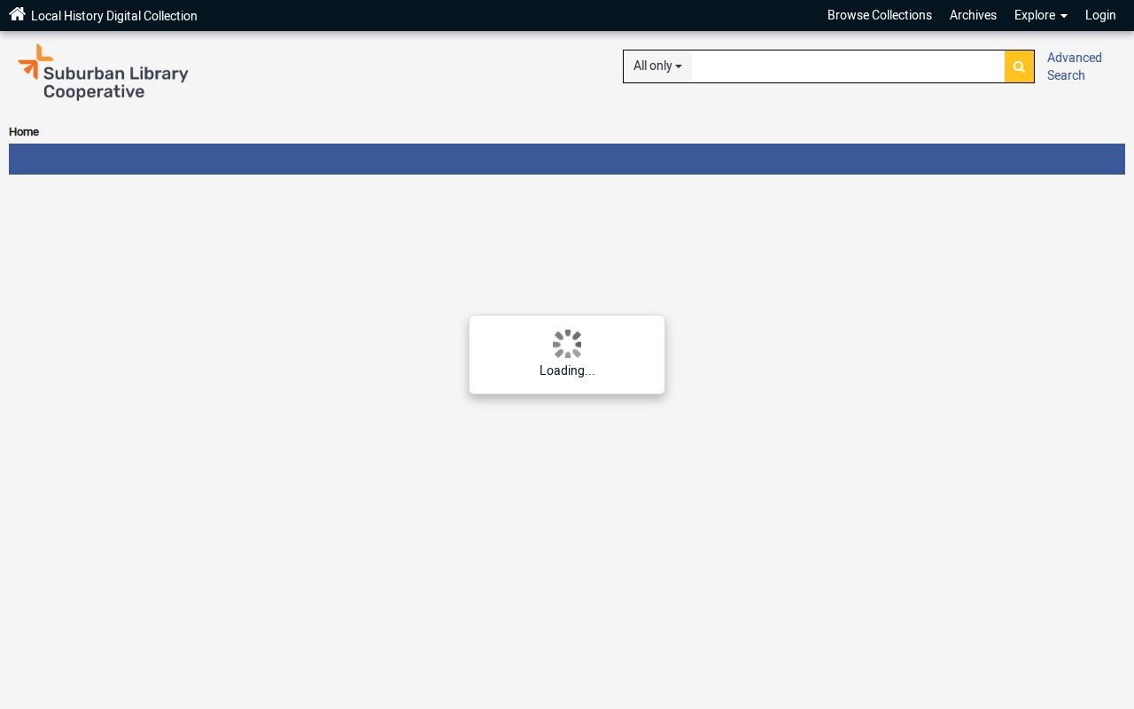Click the Loading... text label
The height and width of the screenshot is (709, 1134).
(567, 370)
